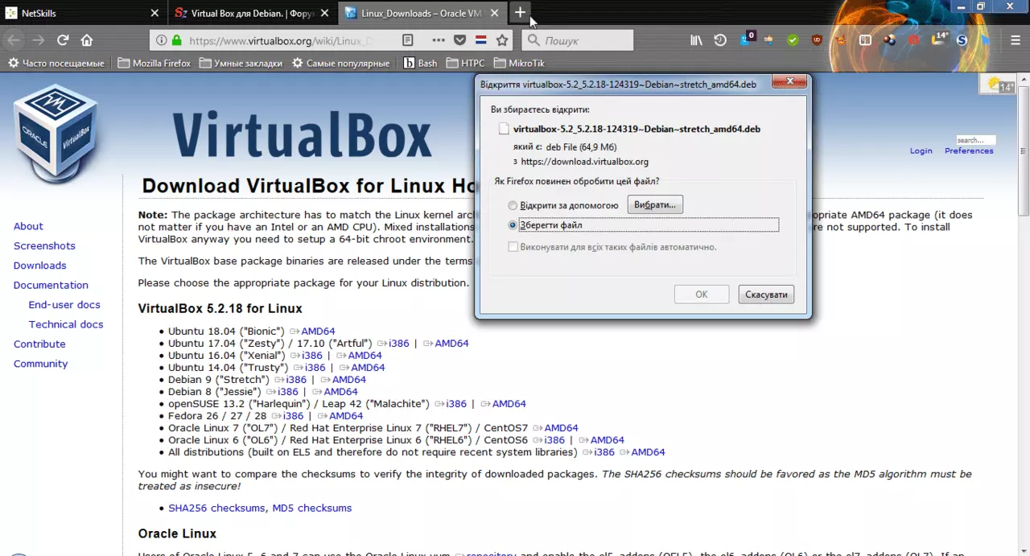1030x556 pixels.
Task: Select the 'Відкрити за допомогою' radio option
Action: pos(513,206)
